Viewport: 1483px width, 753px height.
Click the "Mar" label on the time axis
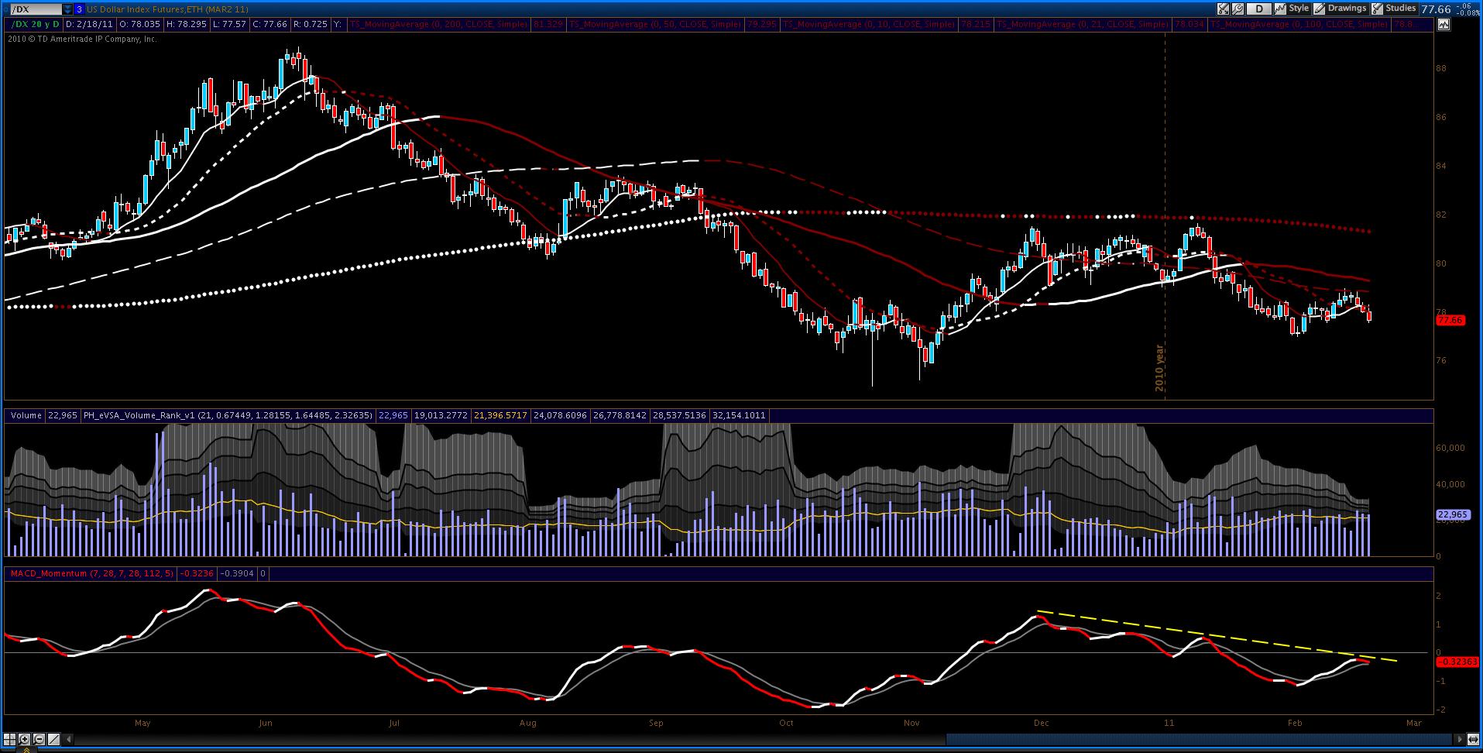[1414, 723]
